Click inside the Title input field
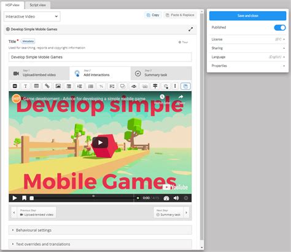 pos(100,57)
